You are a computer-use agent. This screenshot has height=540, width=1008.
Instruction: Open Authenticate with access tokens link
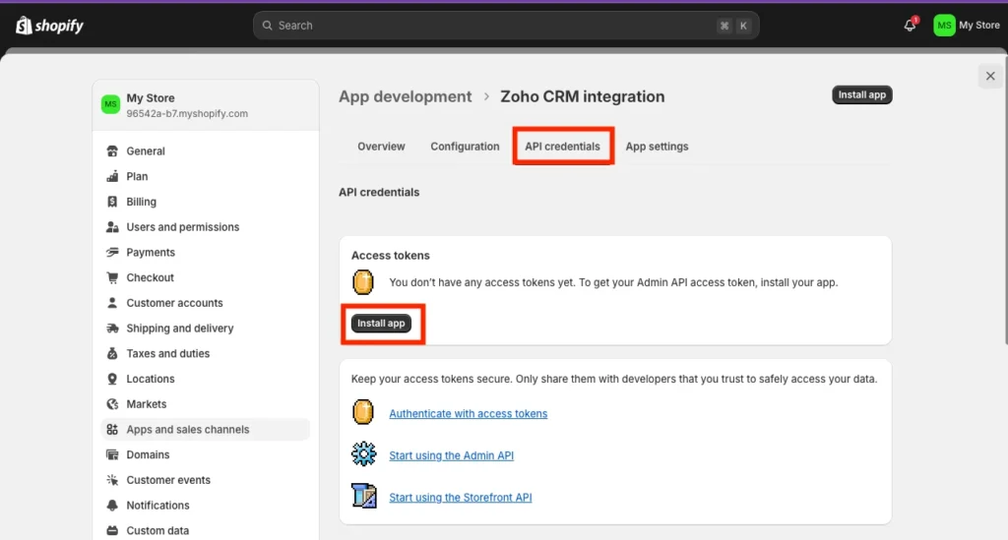(x=468, y=413)
